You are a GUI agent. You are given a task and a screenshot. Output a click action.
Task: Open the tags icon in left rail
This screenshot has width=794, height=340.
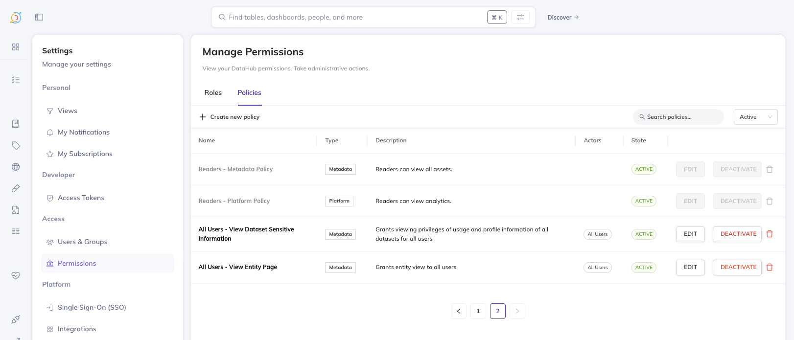click(16, 145)
